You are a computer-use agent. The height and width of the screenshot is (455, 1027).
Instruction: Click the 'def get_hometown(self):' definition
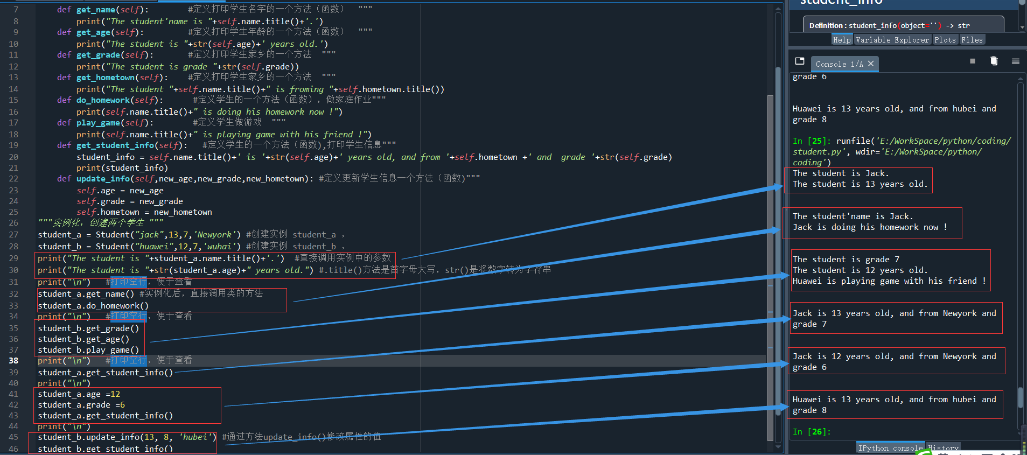coord(113,78)
